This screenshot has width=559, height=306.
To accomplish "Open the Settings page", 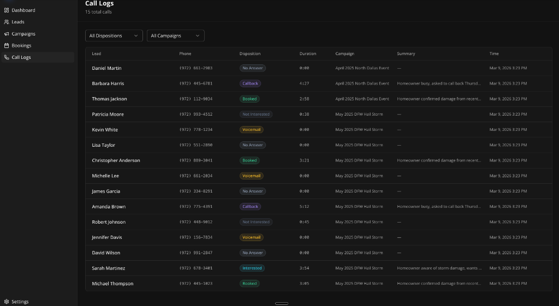I will [x=38, y=302].
